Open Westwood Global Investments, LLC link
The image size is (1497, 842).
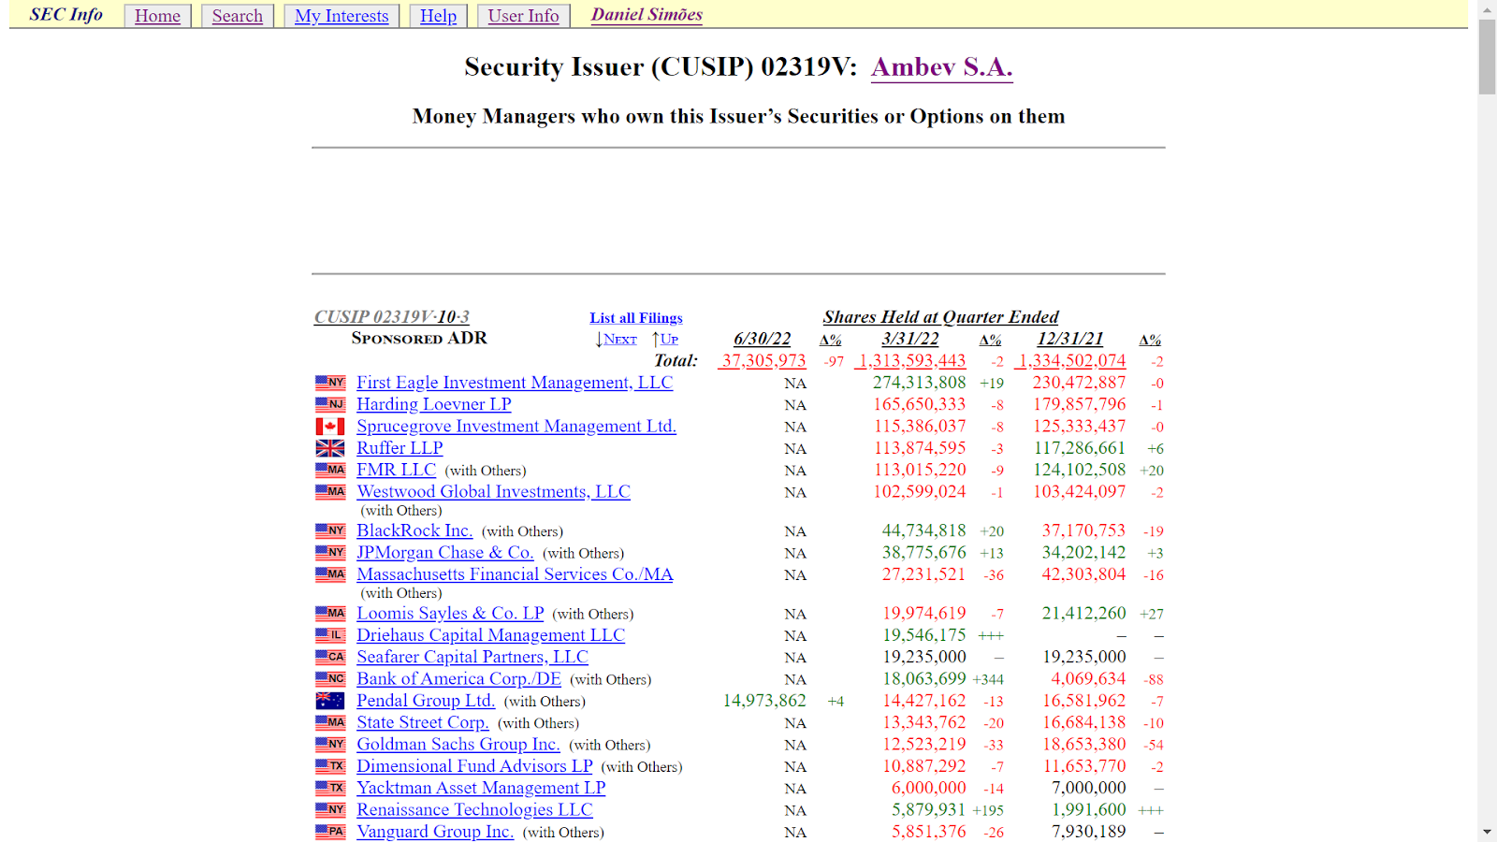tap(494, 491)
